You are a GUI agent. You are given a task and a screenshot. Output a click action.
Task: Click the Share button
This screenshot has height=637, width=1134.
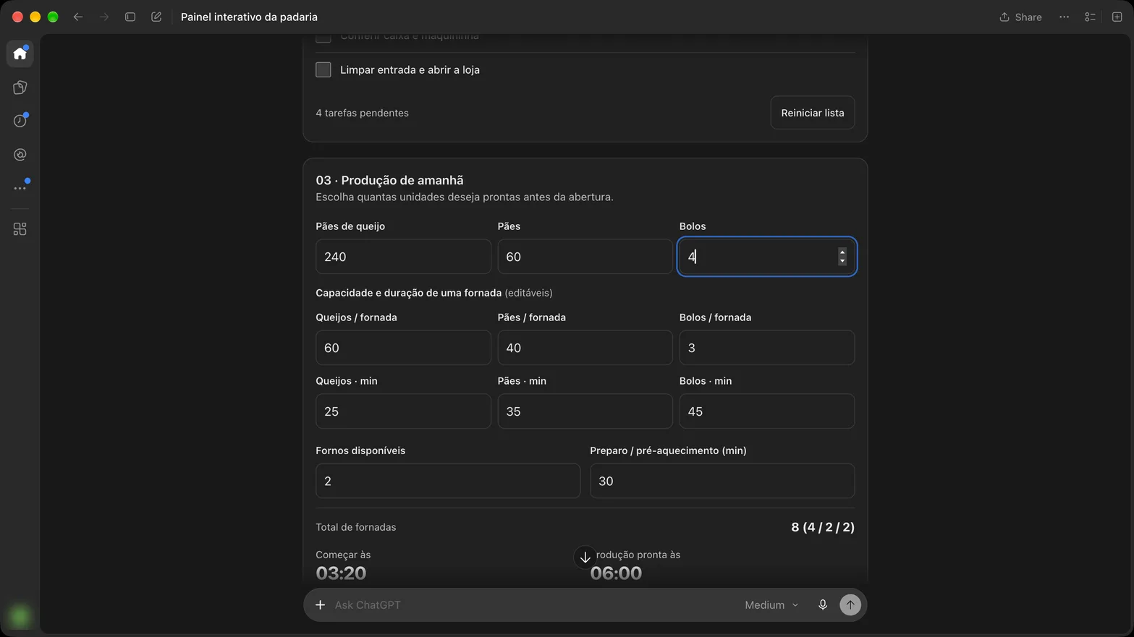pyautogui.click(x=1020, y=17)
